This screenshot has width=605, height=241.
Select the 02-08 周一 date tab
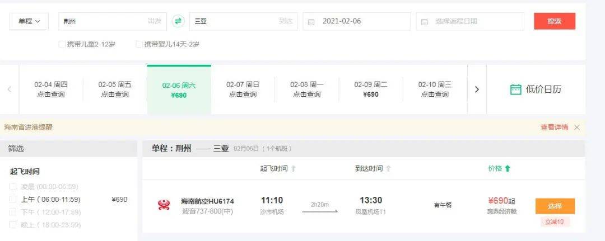[x=307, y=89]
